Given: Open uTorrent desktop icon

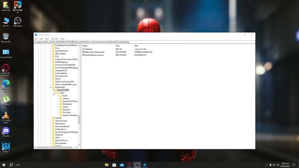Looking at the screenshot, I should 6,101.
